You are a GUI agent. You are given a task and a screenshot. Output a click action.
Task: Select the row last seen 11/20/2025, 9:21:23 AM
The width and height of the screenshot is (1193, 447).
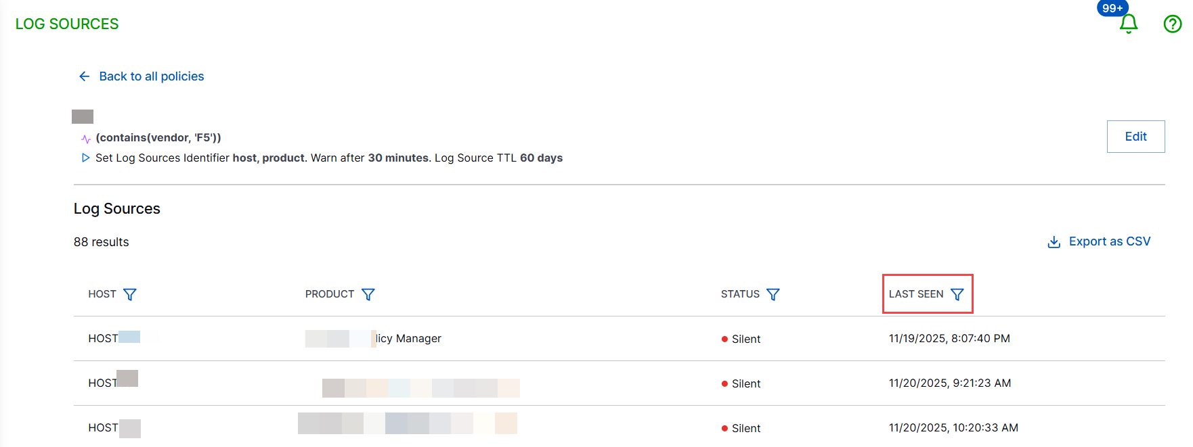949,383
